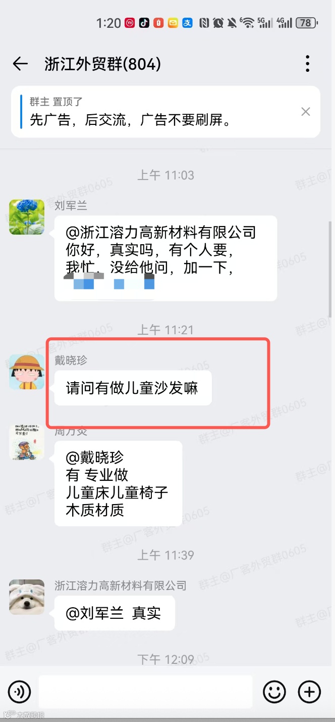This screenshot has width=335, height=722.
Task: Tap the battery indicator icon
Action: (307, 23)
